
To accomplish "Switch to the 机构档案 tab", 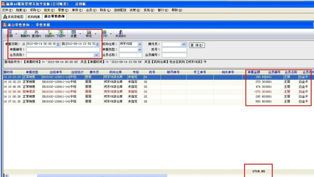I will tap(34, 17).
